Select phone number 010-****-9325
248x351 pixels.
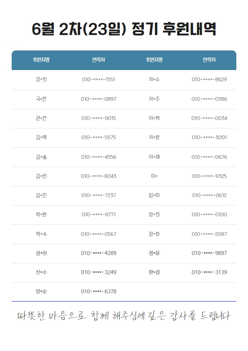click(209, 176)
